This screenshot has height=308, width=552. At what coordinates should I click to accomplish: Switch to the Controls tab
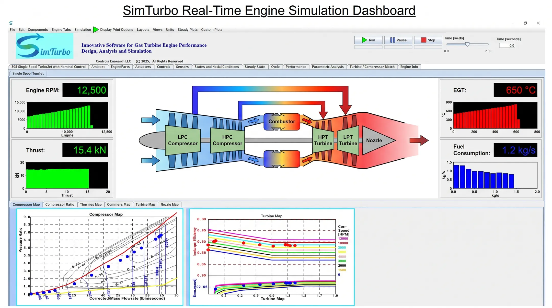(164, 67)
